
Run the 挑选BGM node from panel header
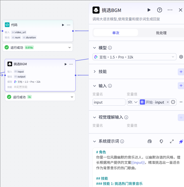[x=149, y=10]
